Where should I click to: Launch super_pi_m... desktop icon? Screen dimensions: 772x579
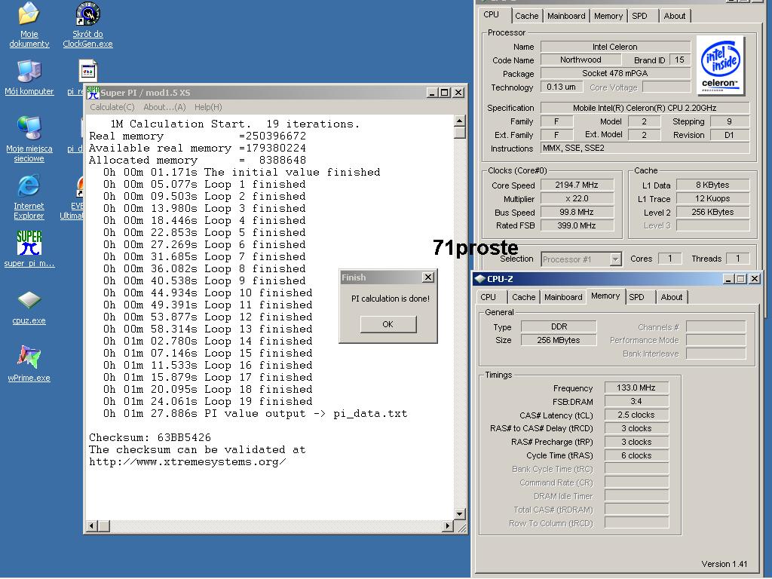point(29,244)
